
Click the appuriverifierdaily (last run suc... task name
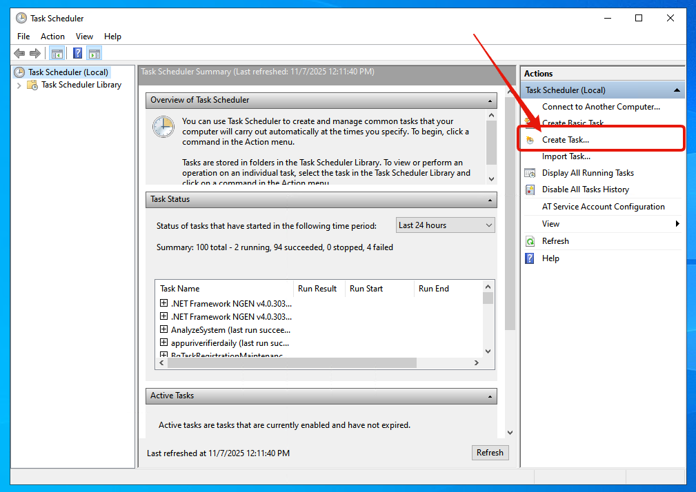click(230, 343)
